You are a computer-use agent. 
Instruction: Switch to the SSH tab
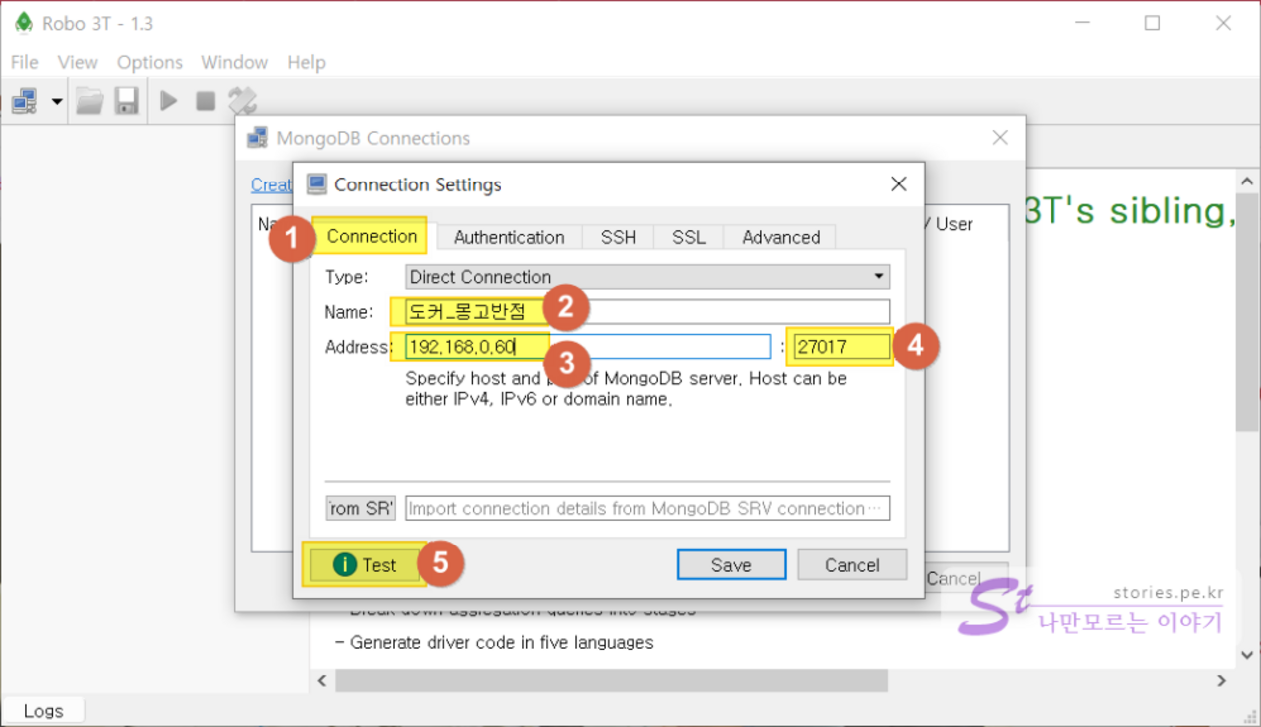pyautogui.click(x=619, y=237)
